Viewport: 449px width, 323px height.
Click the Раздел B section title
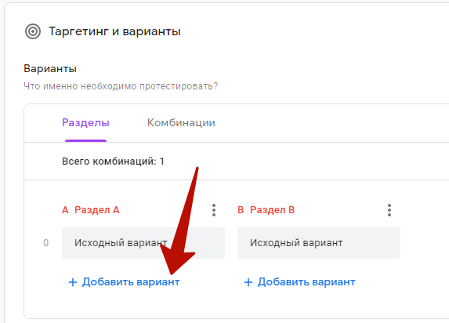pos(273,210)
